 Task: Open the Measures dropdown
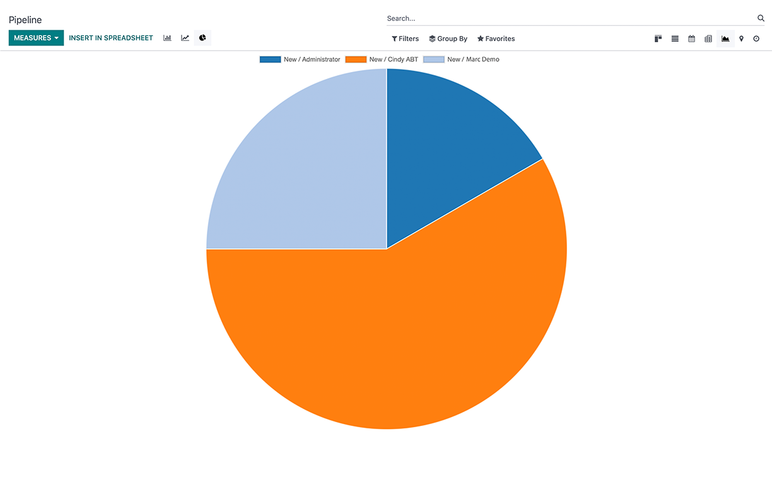click(36, 38)
